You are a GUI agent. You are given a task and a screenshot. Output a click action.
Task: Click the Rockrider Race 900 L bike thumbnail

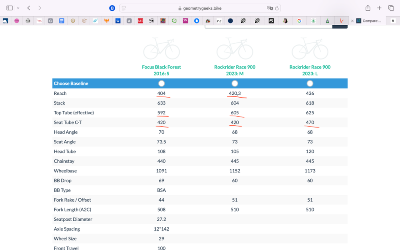[310, 49]
